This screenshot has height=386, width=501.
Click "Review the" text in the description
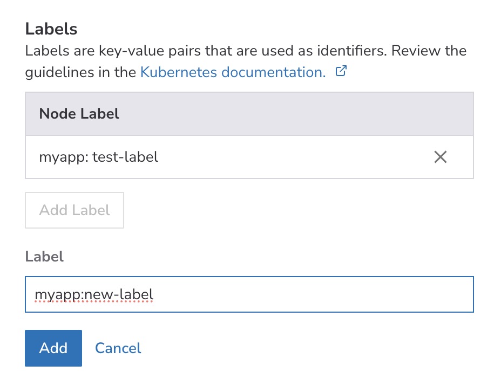tap(429, 51)
